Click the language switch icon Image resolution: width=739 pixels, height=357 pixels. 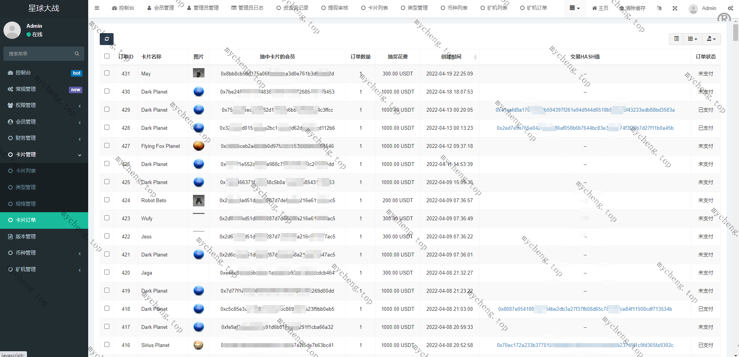[x=659, y=8]
